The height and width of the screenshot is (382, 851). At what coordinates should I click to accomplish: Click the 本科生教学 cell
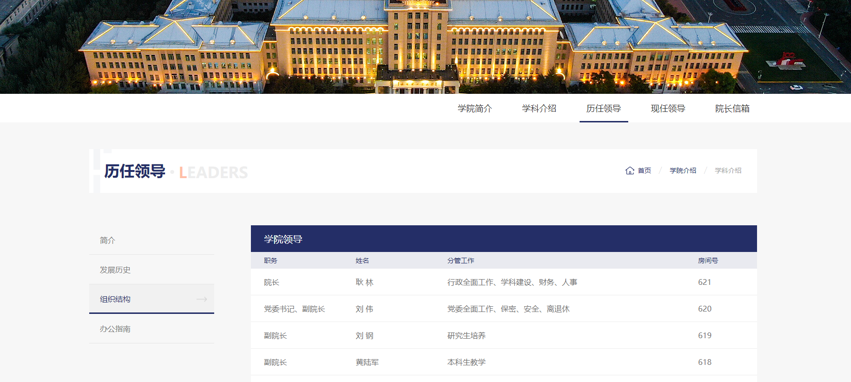click(x=467, y=362)
